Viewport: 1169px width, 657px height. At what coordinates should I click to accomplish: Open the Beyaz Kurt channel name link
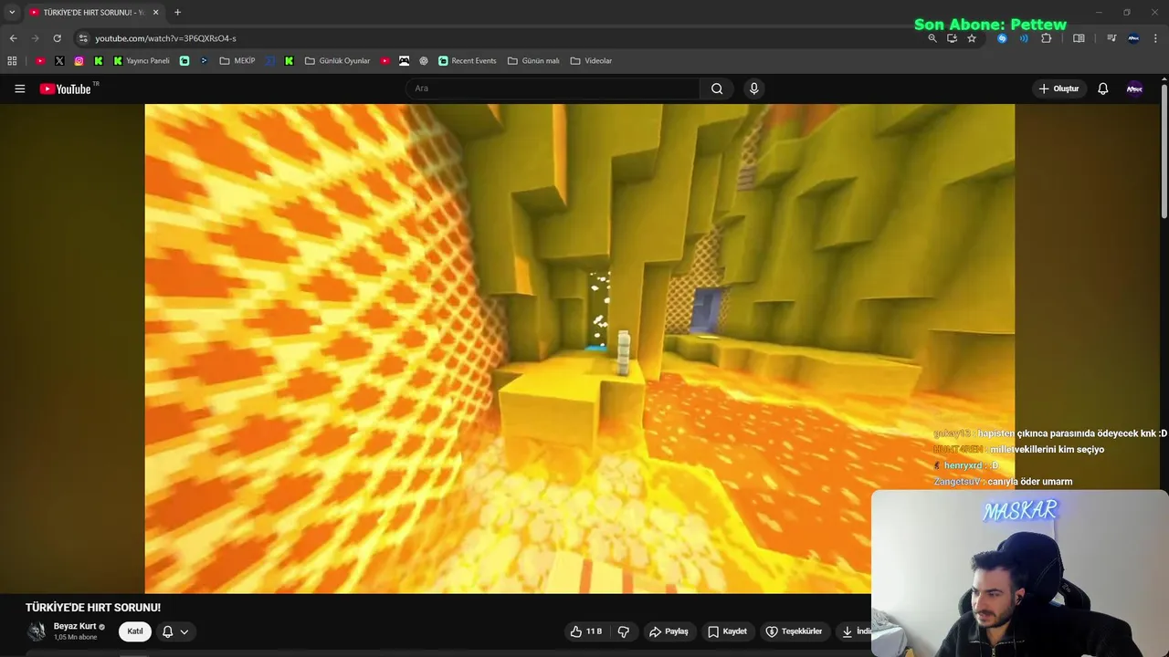(75, 626)
